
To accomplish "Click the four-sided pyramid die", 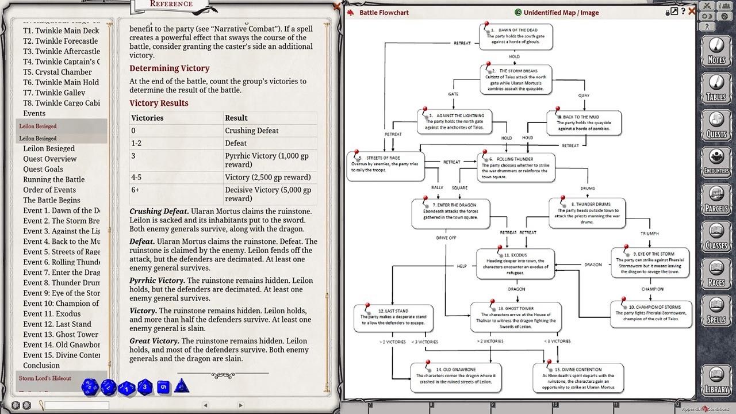I will coord(182,386).
